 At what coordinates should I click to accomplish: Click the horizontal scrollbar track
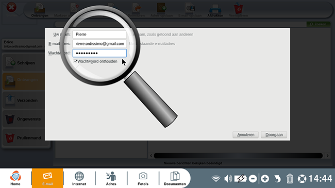[x=238, y=156]
